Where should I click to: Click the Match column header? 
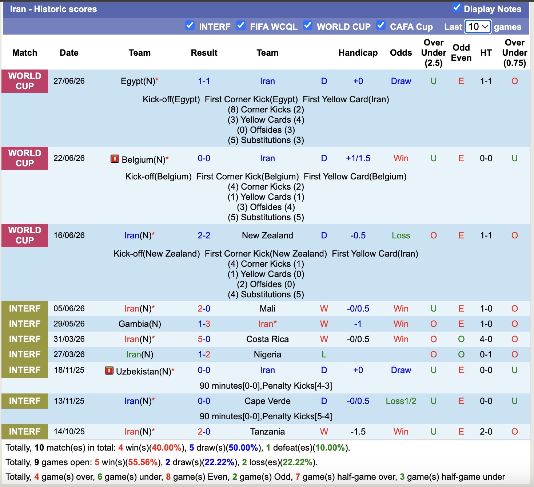(x=25, y=53)
